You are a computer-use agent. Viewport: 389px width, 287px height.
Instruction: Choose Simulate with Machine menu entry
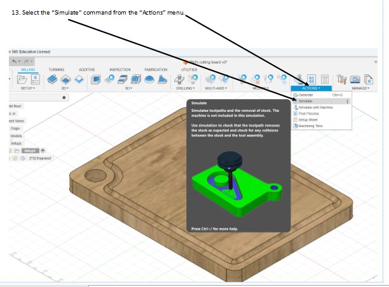tap(322, 107)
